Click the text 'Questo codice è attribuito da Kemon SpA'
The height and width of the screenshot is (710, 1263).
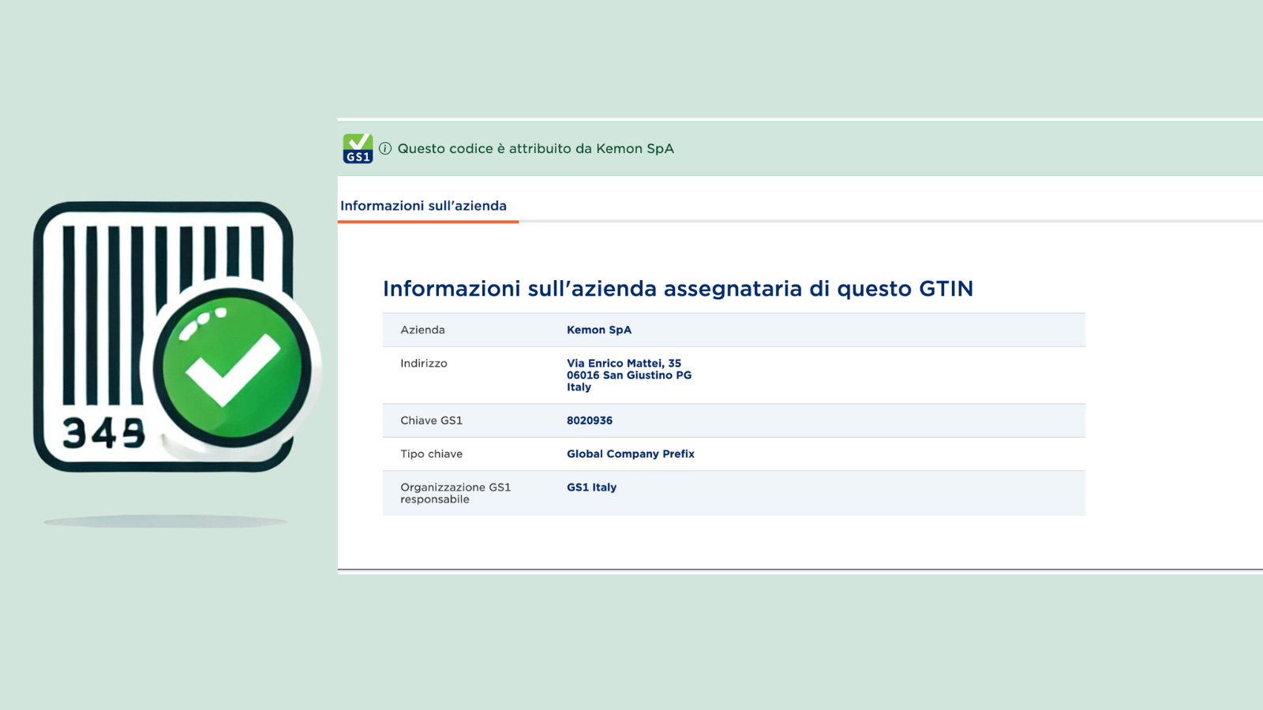point(535,148)
